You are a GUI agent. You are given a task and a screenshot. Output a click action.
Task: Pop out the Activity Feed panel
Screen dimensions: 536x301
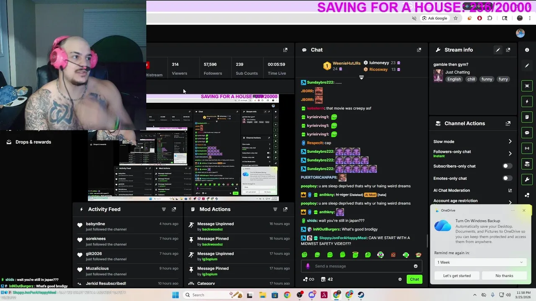tap(174, 209)
